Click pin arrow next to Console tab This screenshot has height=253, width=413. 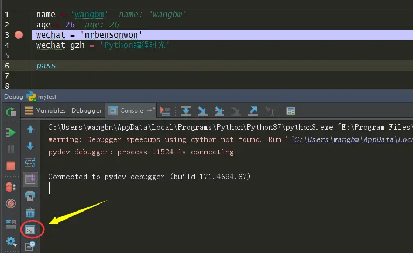point(150,110)
